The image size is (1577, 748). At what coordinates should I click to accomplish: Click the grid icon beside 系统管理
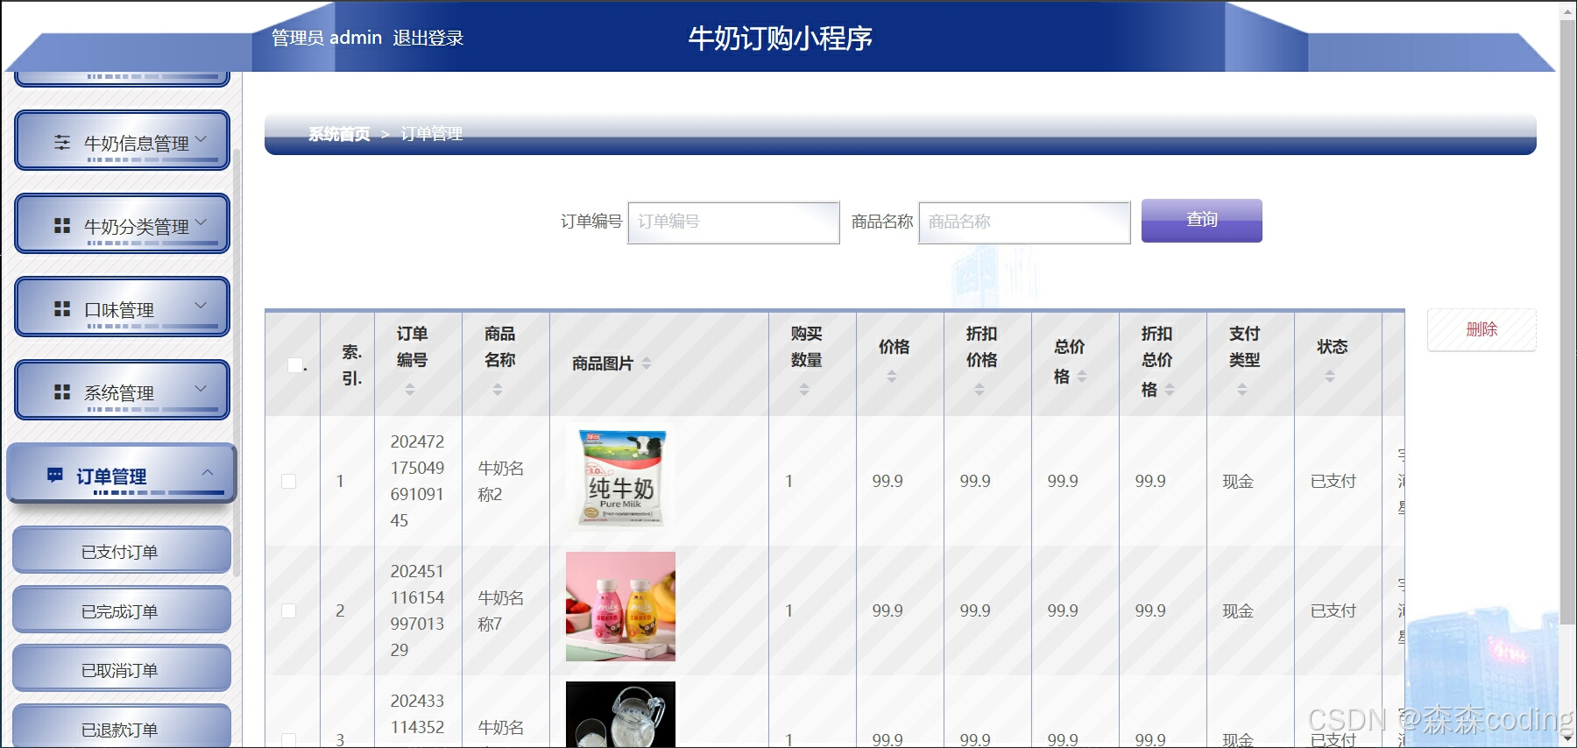click(62, 392)
